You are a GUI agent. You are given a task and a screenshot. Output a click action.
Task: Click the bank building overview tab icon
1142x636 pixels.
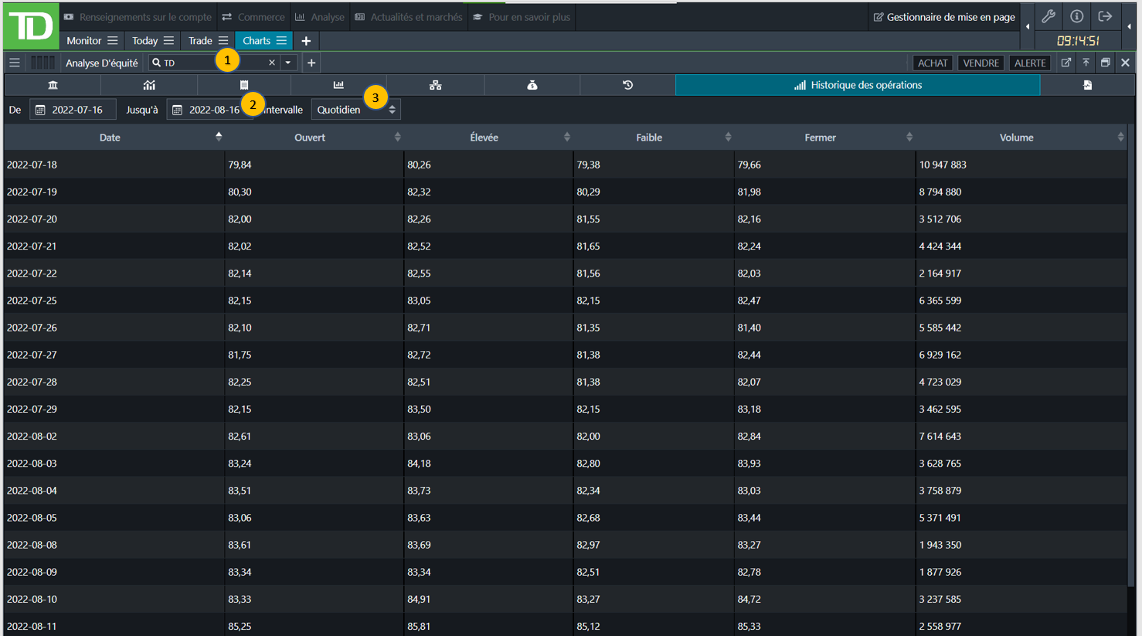point(53,85)
